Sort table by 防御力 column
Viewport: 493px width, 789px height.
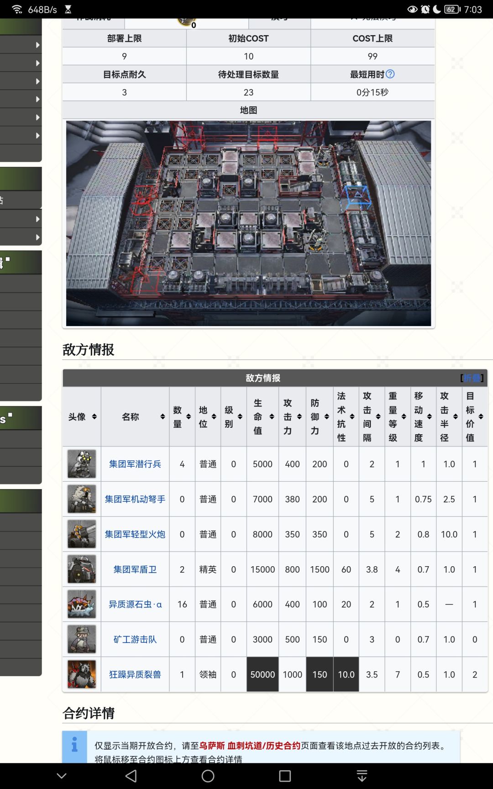[x=326, y=416]
